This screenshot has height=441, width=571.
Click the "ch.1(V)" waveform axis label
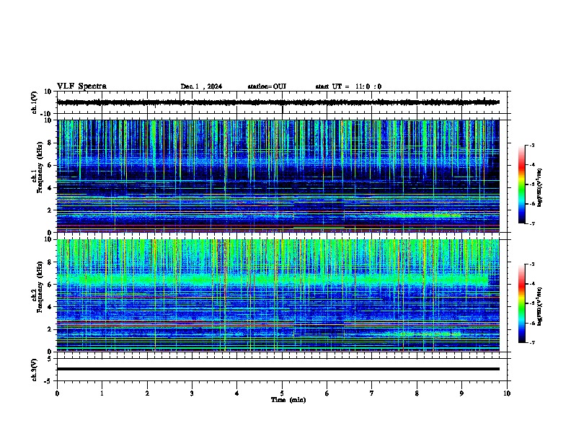35,102
